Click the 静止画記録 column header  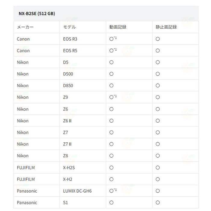166,27
